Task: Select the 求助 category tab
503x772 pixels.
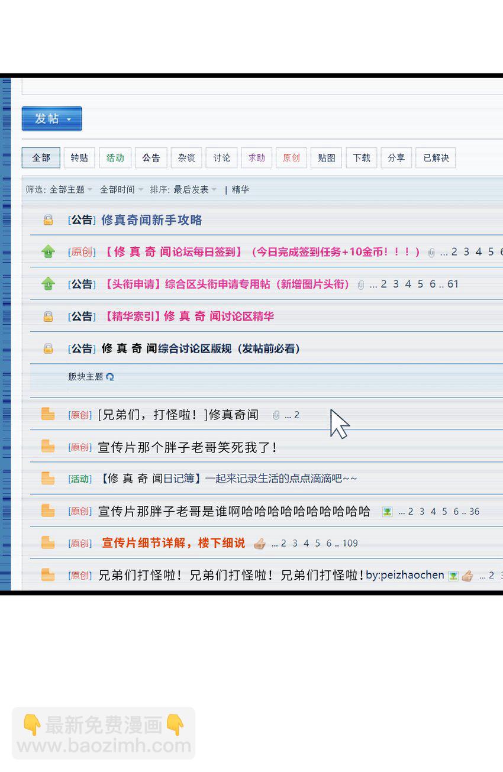Action: [256, 158]
